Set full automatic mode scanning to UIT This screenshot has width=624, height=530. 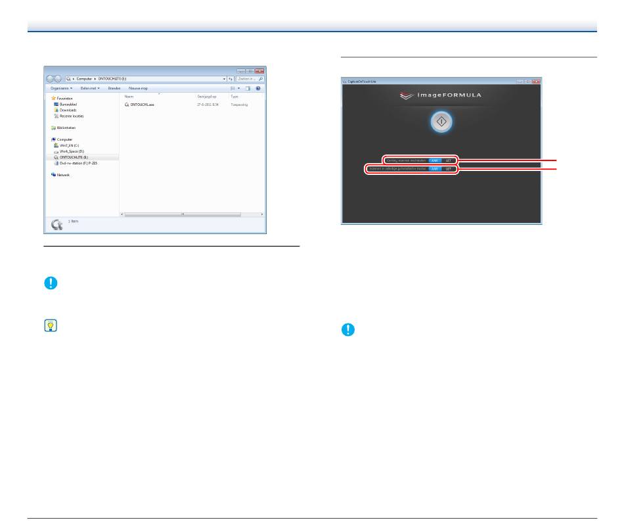pos(448,169)
